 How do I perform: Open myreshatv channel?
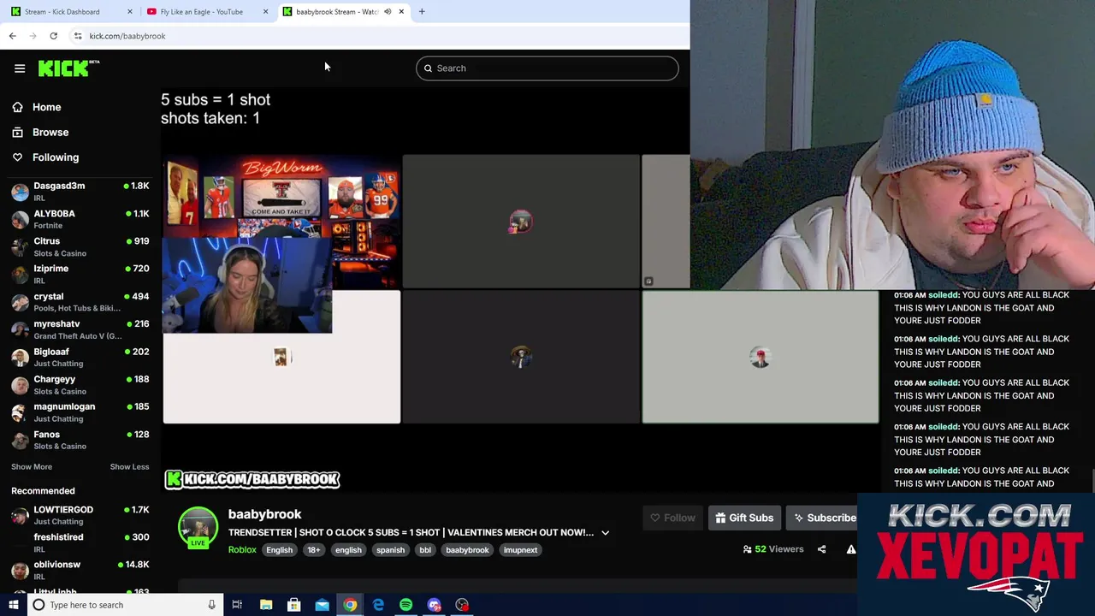tap(80, 329)
